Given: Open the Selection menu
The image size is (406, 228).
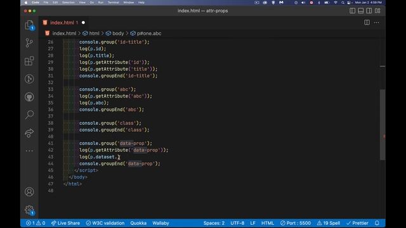Looking at the screenshot, I should pos(69,3).
